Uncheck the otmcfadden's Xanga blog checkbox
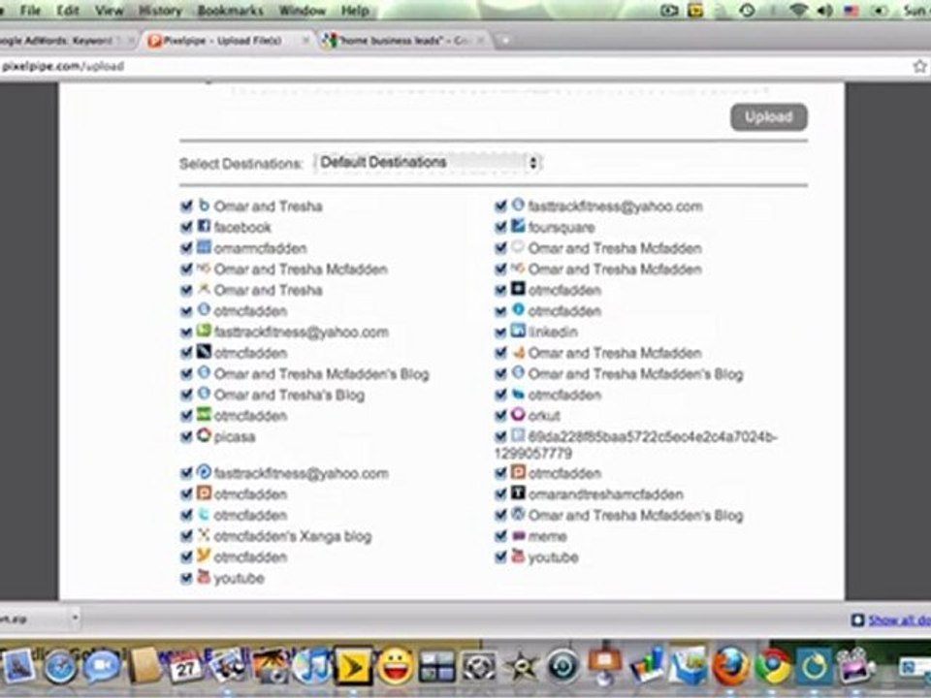Viewport: 931px width, 698px height. [186, 536]
